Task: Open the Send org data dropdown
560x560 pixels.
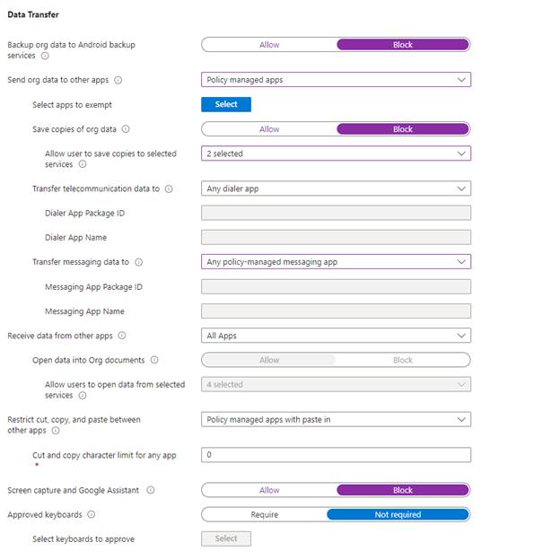Action: (x=336, y=80)
